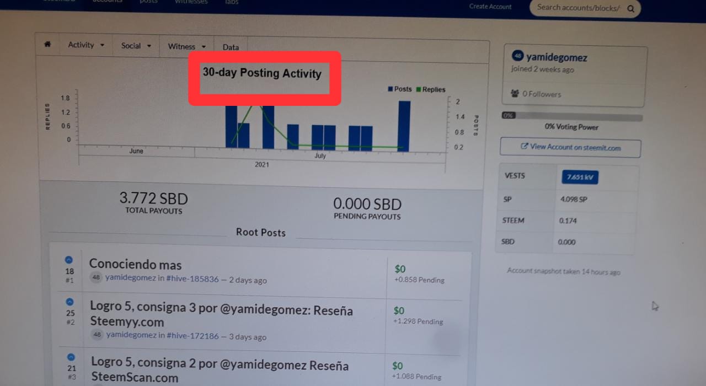Click the 0 Followers text
This screenshot has width=706, height=386.
pyautogui.click(x=542, y=94)
